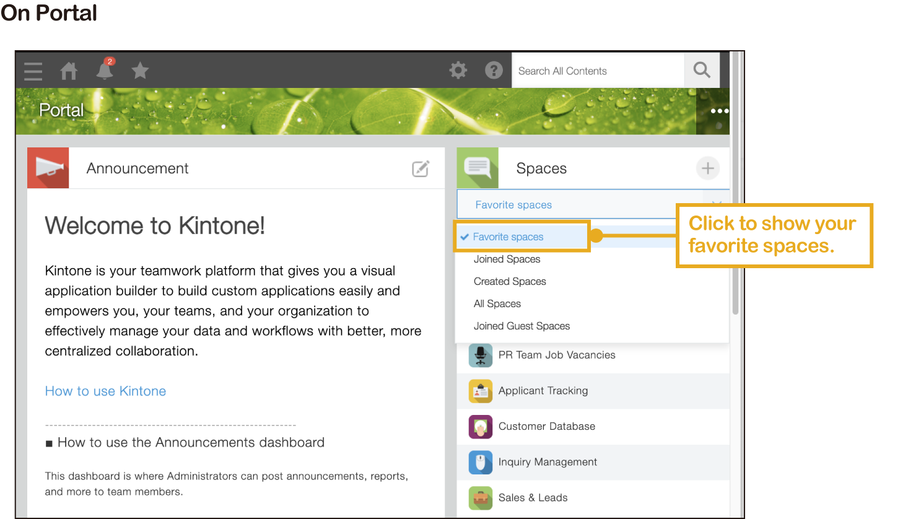The height and width of the screenshot is (519, 908).
Task: Create a new space with plus button
Action: pos(707,168)
